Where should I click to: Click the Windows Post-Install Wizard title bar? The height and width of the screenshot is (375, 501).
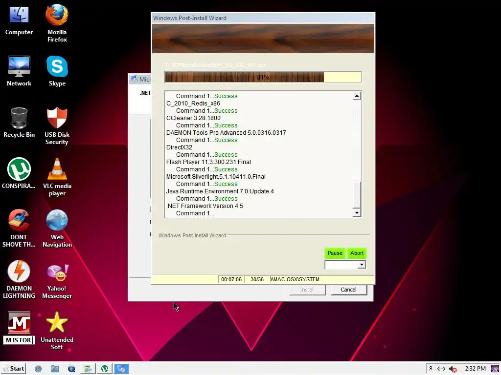coord(263,18)
